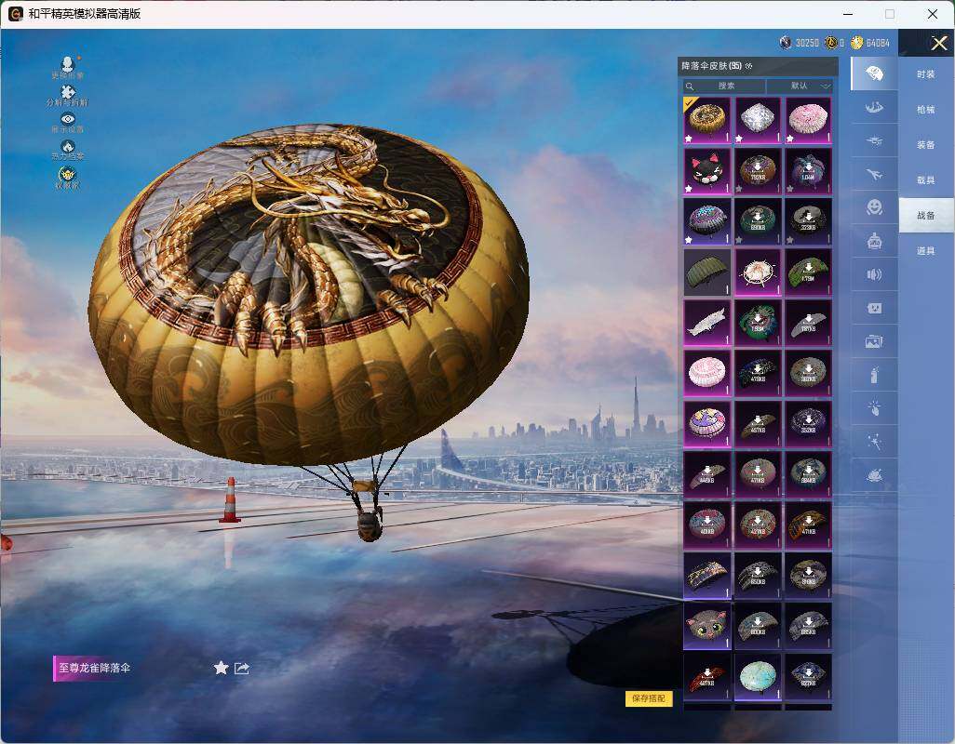This screenshot has height=744, width=955.
Task: Select the plain olive green default parachute
Action: tap(707, 272)
